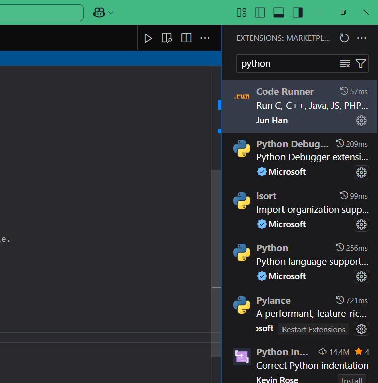Toggle the primary side bar layout
This screenshot has height=383, width=378.
(x=260, y=12)
